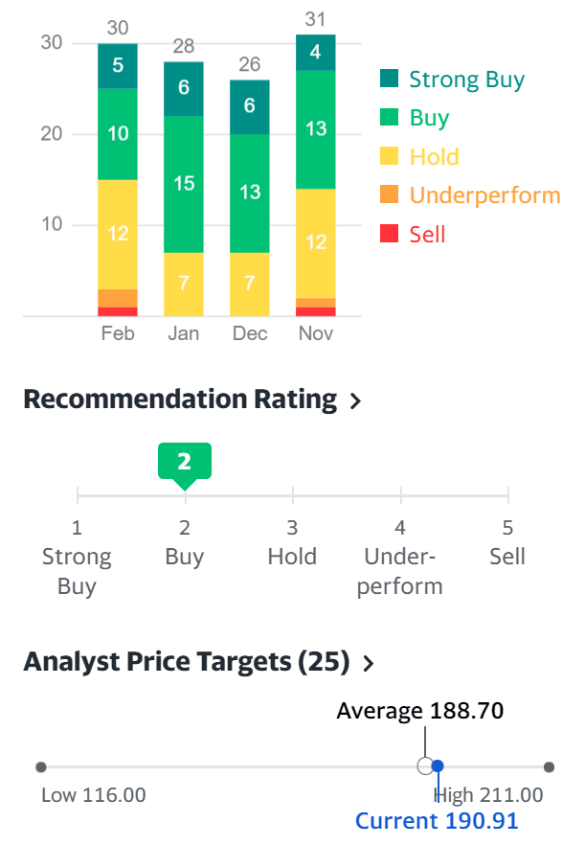Click the Low 116.00 endpoint dot
Screen dimensions: 585x868
click(41, 767)
